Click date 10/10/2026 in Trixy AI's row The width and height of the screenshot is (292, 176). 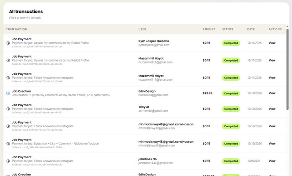point(255,109)
